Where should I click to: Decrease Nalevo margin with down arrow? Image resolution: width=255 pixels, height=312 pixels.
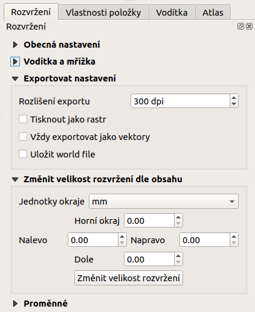(122, 243)
